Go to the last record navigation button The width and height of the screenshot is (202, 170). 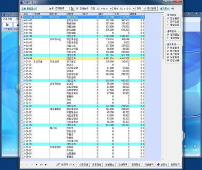[x=46, y=165]
